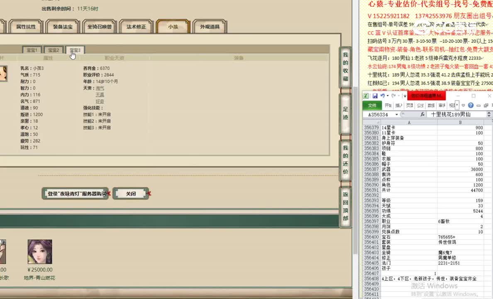Image resolution: width=493 pixels, height=299 pixels.
Task: Click the Redo icon on Quick Access Toolbar
Action: pyautogui.click(x=393, y=96)
